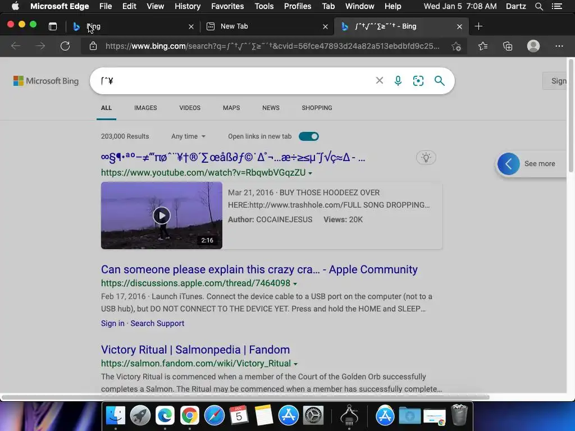Expand the Any time filter dropdown
Screen dimensions: 575x431
pos(188,136)
